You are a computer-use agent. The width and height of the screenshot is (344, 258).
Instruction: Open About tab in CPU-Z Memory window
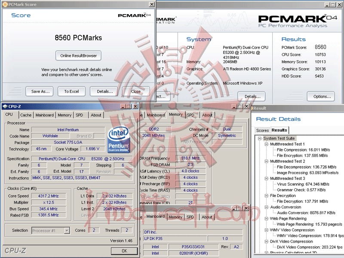(207, 115)
